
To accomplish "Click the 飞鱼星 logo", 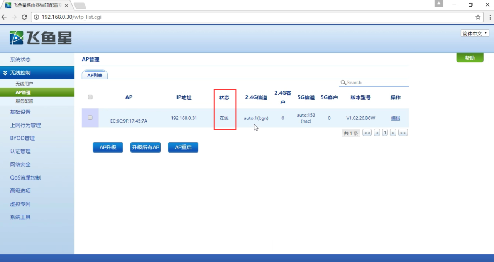I will pyautogui.click(x=41, y=37).
